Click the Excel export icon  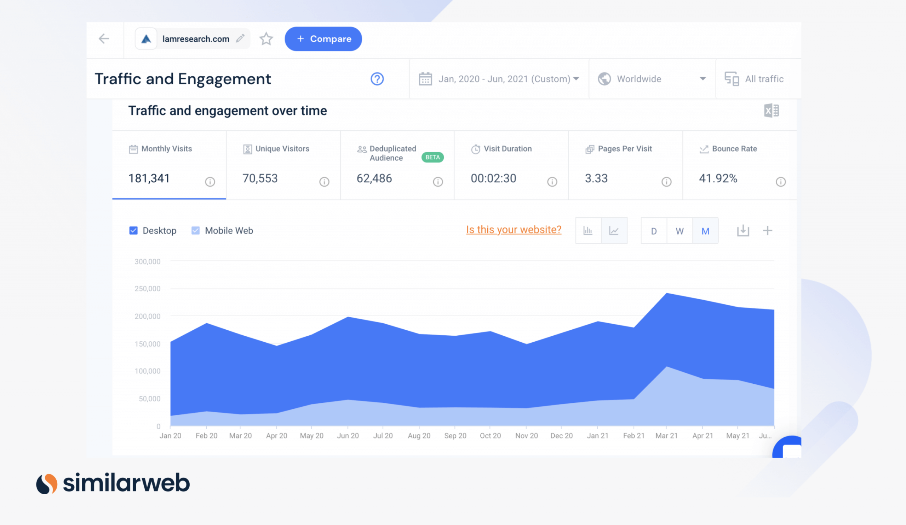[x=772, y=111]
